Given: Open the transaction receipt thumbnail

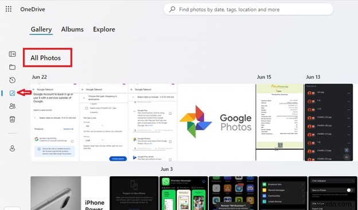Looking at the screenshot, I should (x=280, y=122).
